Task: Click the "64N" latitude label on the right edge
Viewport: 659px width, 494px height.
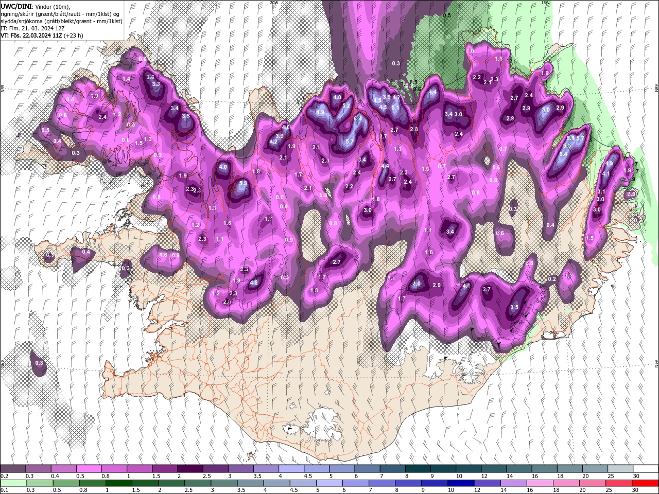Action: coord(656,364)
